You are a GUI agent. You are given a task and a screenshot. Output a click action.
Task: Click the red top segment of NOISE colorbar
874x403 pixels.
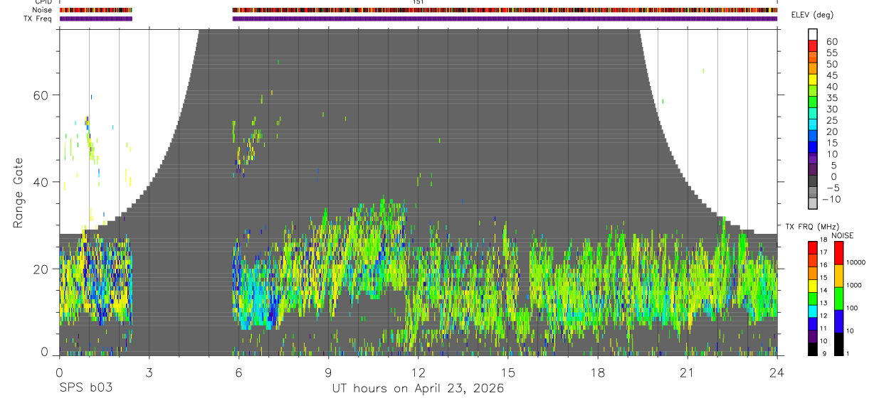[x=839, y=252]
